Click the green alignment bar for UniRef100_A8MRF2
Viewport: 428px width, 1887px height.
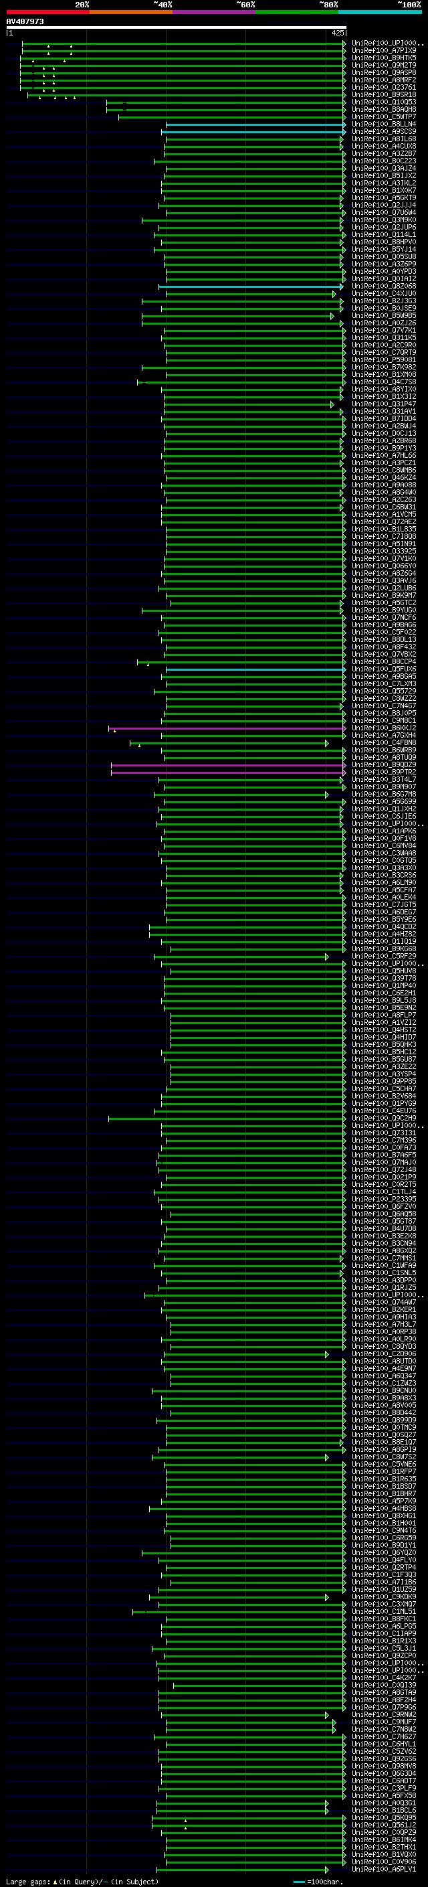coord(183,80)
